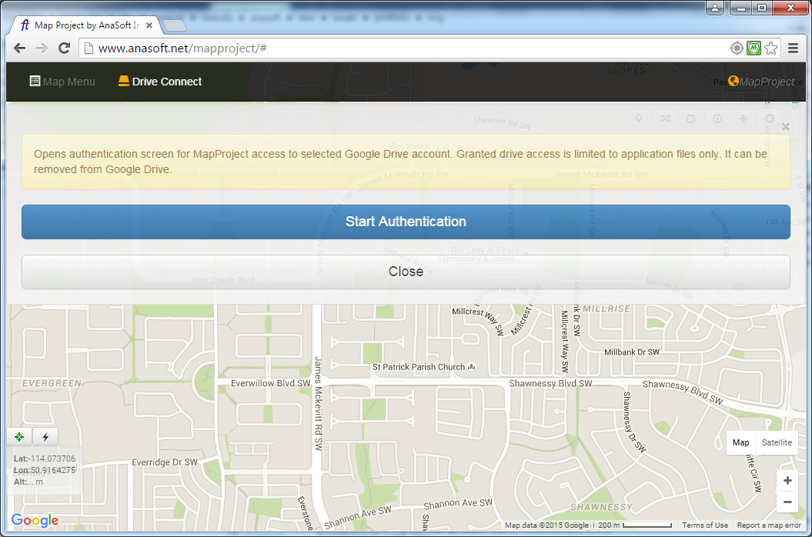Select the shuffle route drawing tool
Screen dimensions: 812x537
click(666, 118)
